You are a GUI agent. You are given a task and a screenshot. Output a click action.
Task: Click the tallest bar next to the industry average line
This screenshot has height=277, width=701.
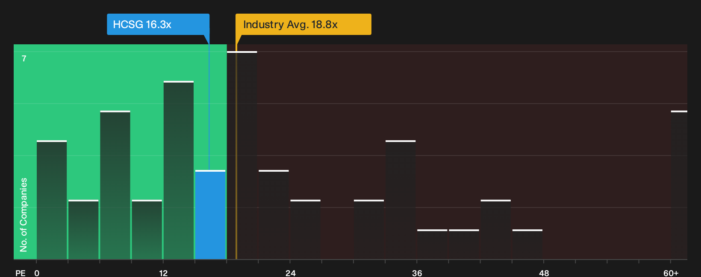point(242,155)
